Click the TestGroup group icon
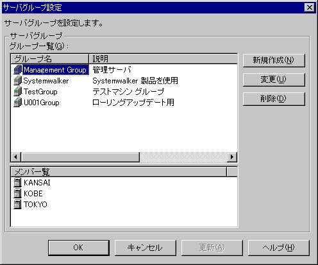The width and height of the screenshot is (318, 265). point(18,92)
